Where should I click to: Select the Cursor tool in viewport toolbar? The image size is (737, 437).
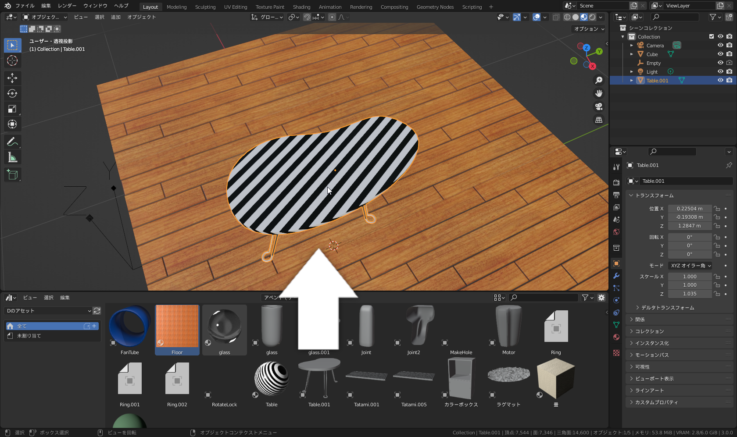[x=12, y=60]
